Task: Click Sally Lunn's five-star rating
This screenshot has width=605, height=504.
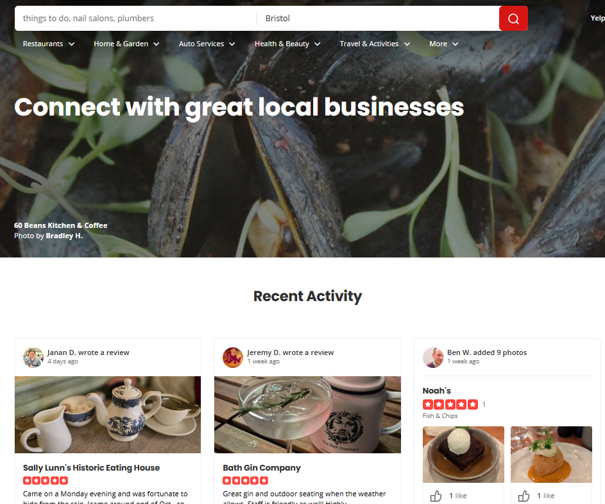Action: (46, 480)
